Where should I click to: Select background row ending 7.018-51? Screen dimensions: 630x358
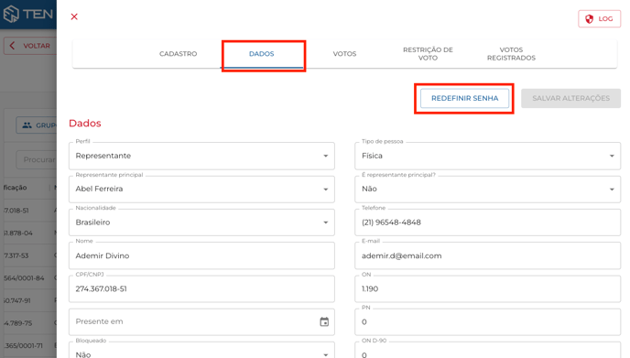pos(30,211)
